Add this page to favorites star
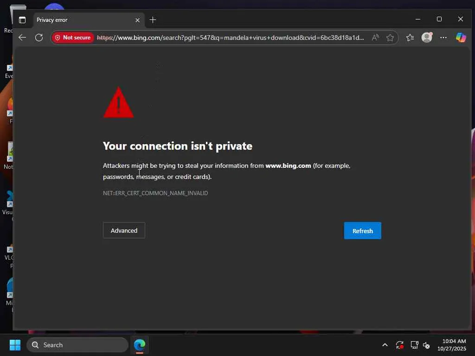 point(390,38)
